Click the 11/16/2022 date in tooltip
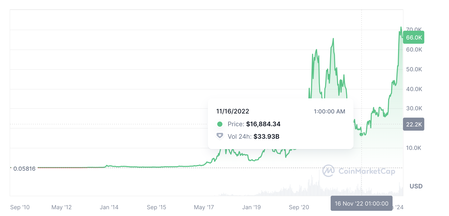Screen dimensions: 449x216 pos(233,111)
